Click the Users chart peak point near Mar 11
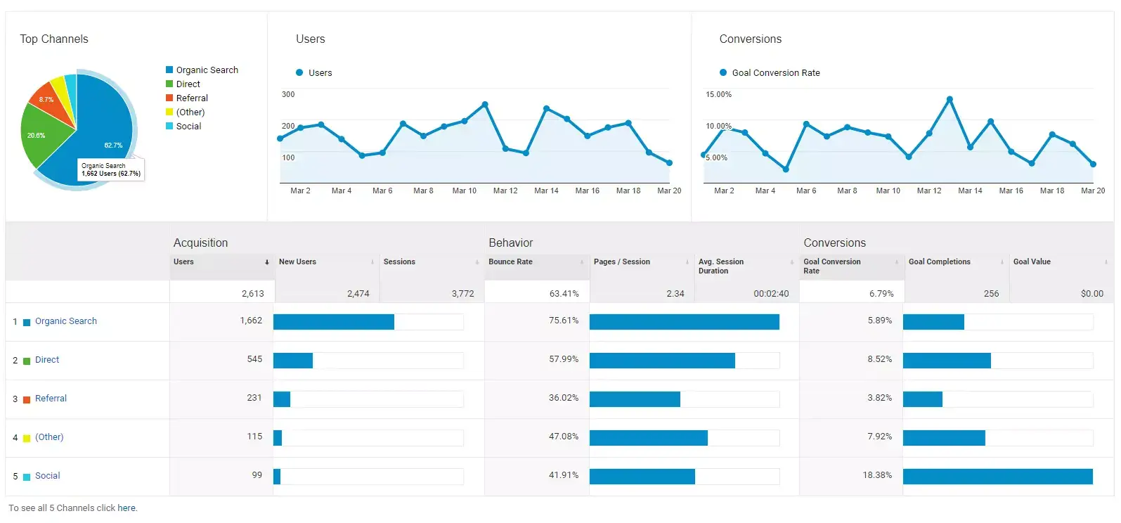This screenshot has height=523, width=1121. pyautogui.click(x=485, y=105)
